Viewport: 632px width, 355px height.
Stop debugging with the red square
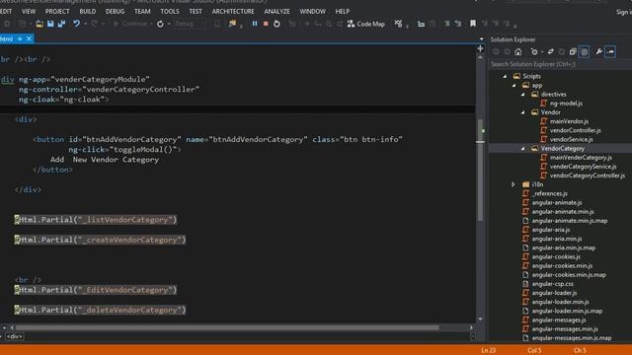(x=266, y=24)
